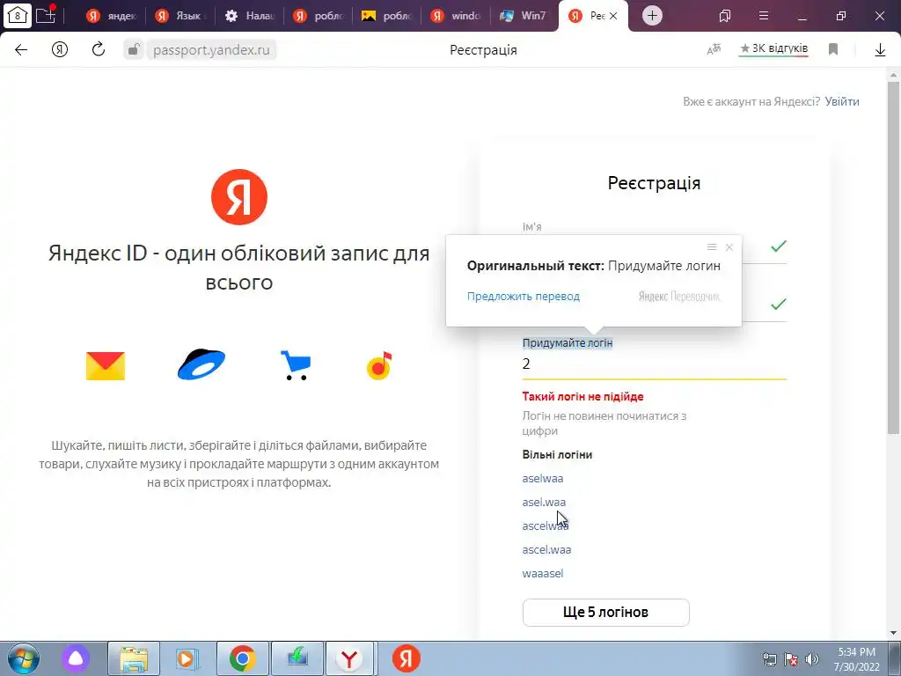Choose suggested login aselwaa
Screen dimensions: 901x676
pyautogui.click(x=542, y=478)
